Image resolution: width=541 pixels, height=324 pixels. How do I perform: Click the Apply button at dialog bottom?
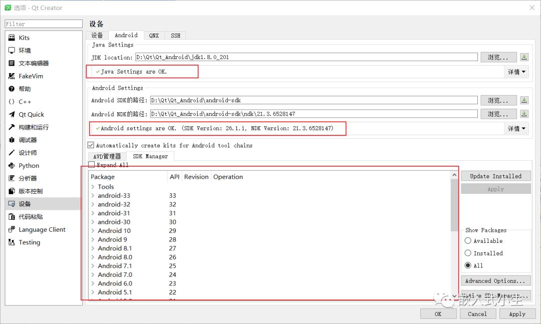pos(517,313)
